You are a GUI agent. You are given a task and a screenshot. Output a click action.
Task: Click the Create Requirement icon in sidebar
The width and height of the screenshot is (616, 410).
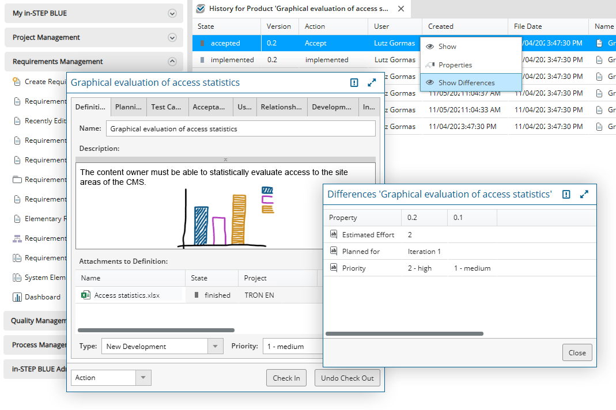tap(17, 82)
